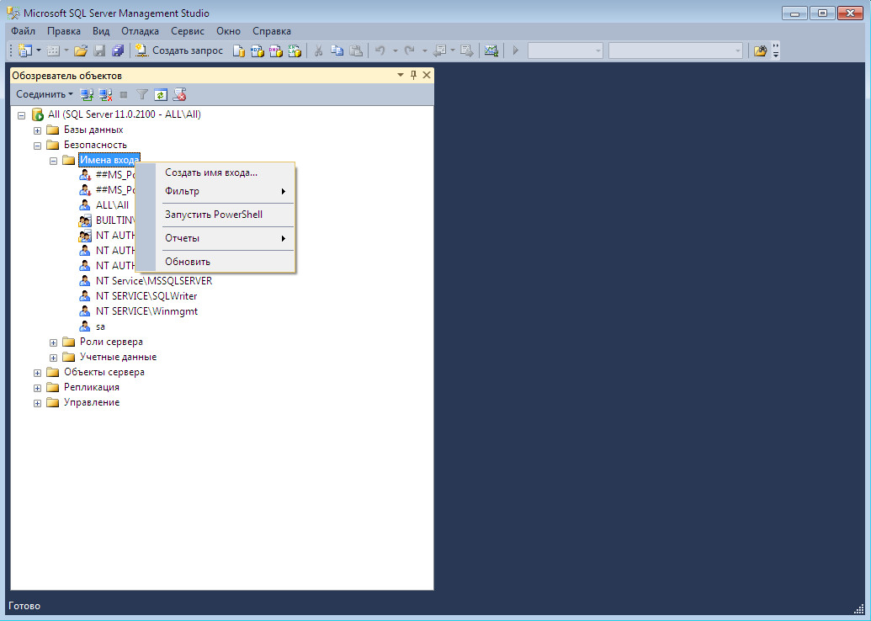Select the ALL\All login
The width and height of the screenshot is (871, 621).
click(112, 205)
